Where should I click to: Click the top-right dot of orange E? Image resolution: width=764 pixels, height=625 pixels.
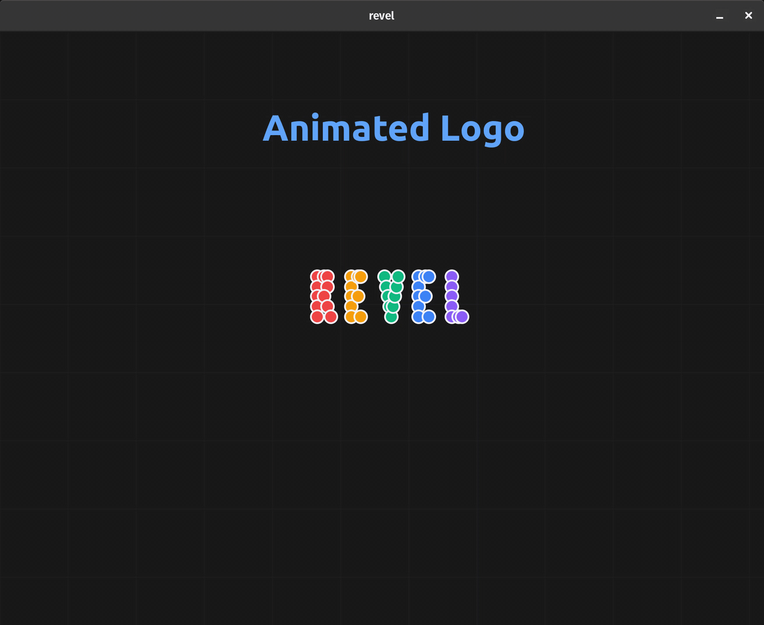[361, 277]
